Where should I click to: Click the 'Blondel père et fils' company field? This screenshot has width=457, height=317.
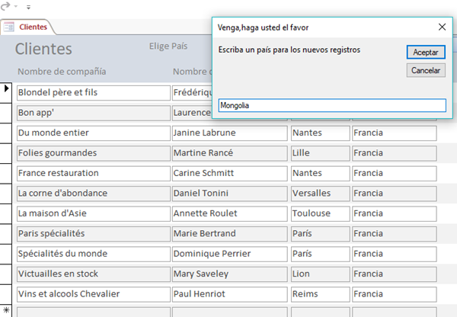(x=93, y=93)
